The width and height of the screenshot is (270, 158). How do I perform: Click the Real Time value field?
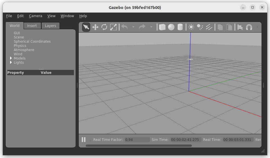pyautogui.click(x=238, y=139)
